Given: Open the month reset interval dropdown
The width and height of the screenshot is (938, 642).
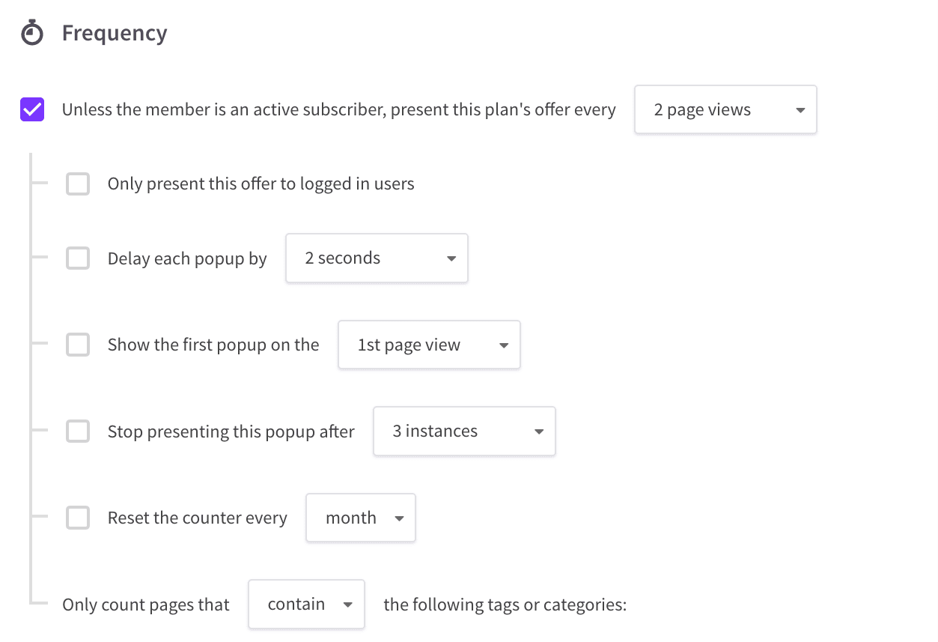Looking at the screenshot, I should (361, 518).
